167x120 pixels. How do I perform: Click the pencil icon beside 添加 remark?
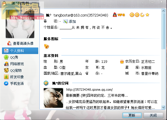click(x=65, y=21)
